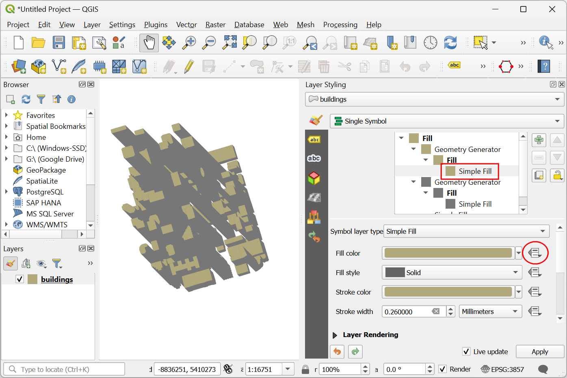
Task: Open the 3D View tab in Layer Styling
Action: point(314,178)
